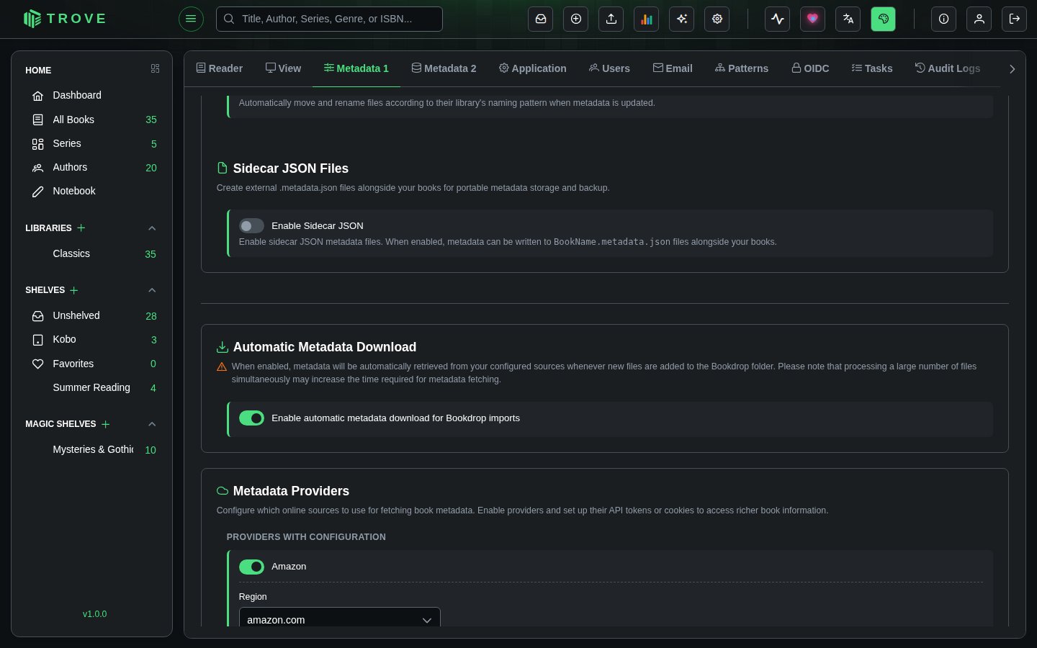The width and height of the screenshot is (1037, 648).
Task: Switch to the Reader tab
Action: tap(220, 68)
